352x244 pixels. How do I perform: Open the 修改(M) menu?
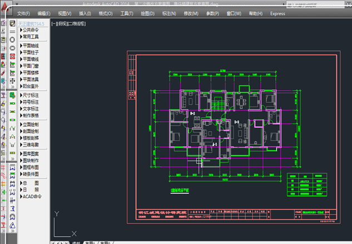191,14
